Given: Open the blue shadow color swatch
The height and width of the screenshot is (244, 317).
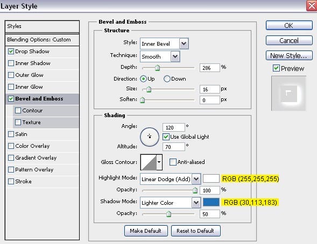Looking at the screenshot, I should (211, 202).
